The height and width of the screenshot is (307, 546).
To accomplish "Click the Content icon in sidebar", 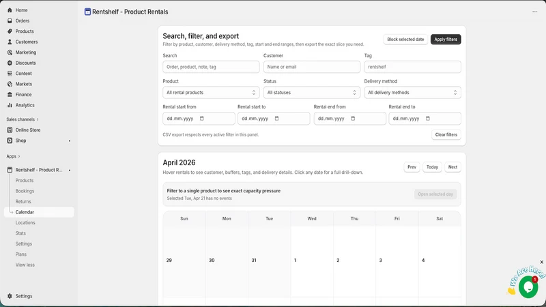I will point(10,74).
